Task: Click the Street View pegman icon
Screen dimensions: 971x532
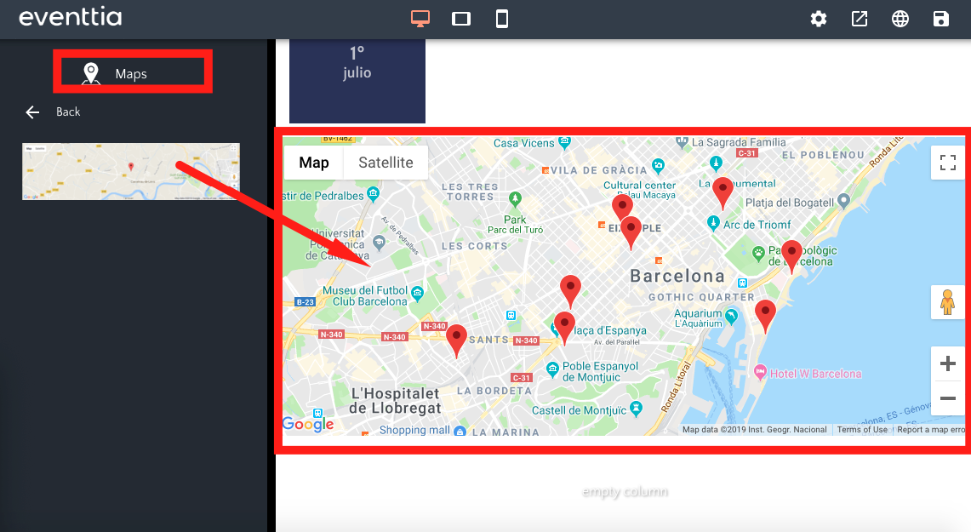Action: tap(947, 302)
